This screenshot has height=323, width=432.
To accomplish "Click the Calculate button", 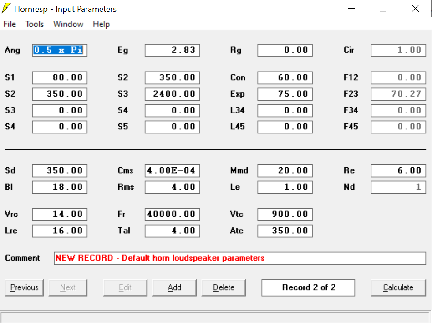I will (x=398, y=288).
